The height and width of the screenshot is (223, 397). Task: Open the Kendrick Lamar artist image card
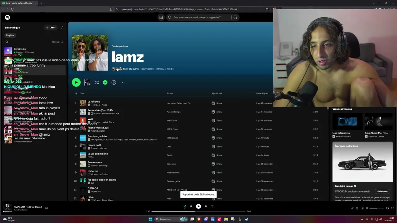[363, 162]
